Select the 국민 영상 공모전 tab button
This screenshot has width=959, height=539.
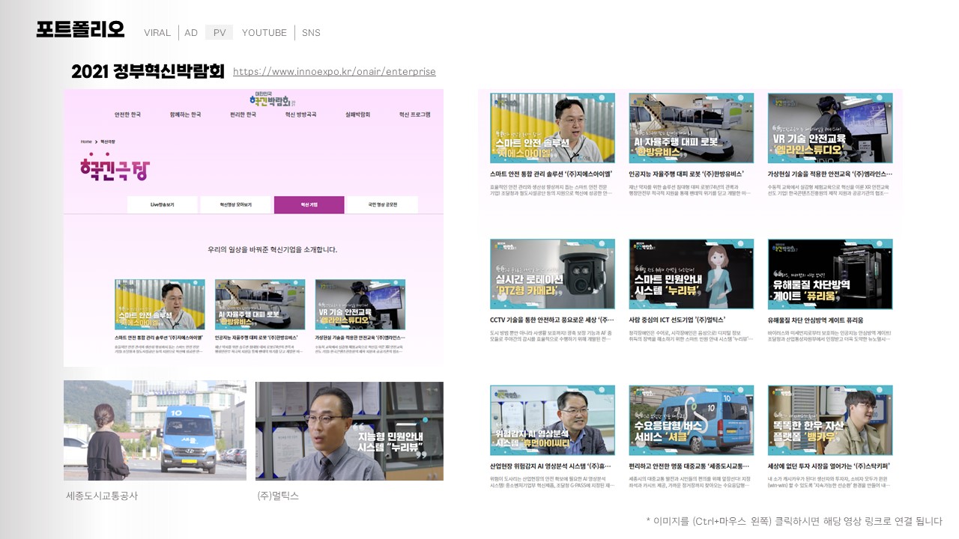pos(383,204)
